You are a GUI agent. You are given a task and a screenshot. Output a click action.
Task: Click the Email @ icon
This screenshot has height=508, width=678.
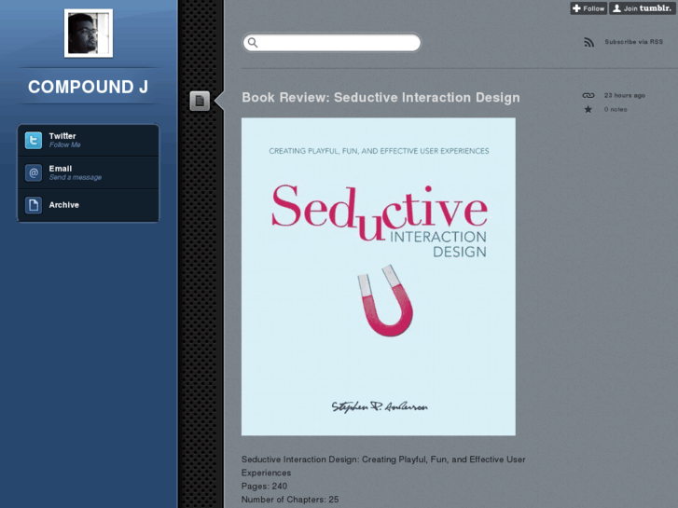pyautogui.click(x=34, y=173)
